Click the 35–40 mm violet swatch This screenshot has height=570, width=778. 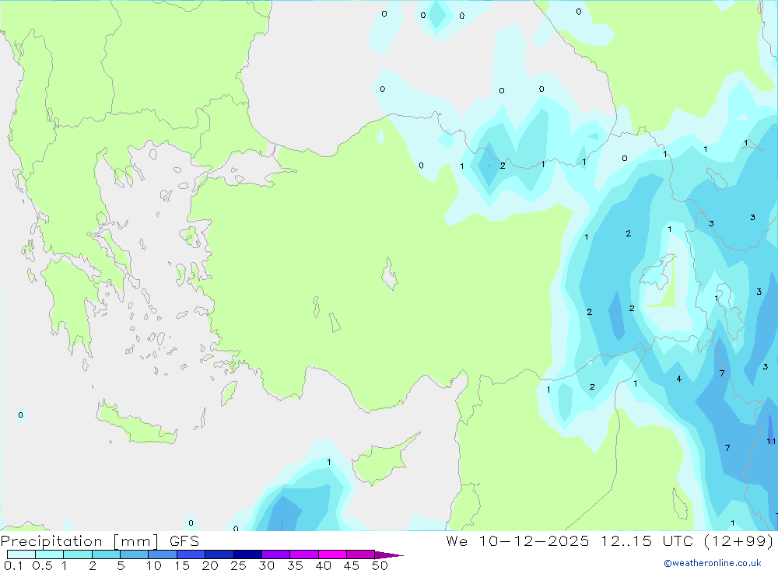click(303, 554)
